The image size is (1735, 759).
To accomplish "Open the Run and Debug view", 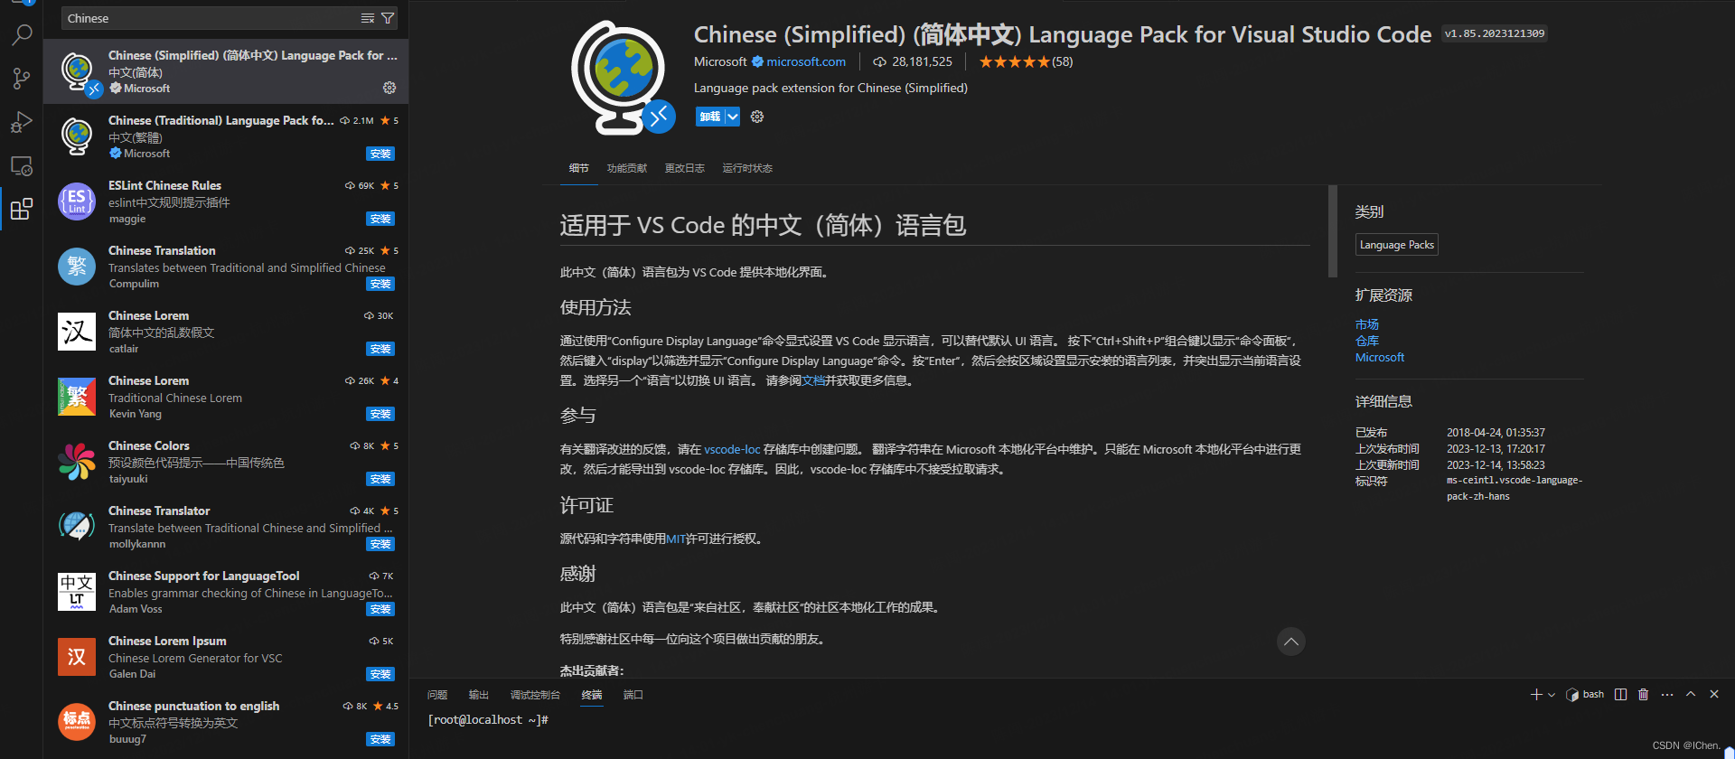I will click(22, 122).
